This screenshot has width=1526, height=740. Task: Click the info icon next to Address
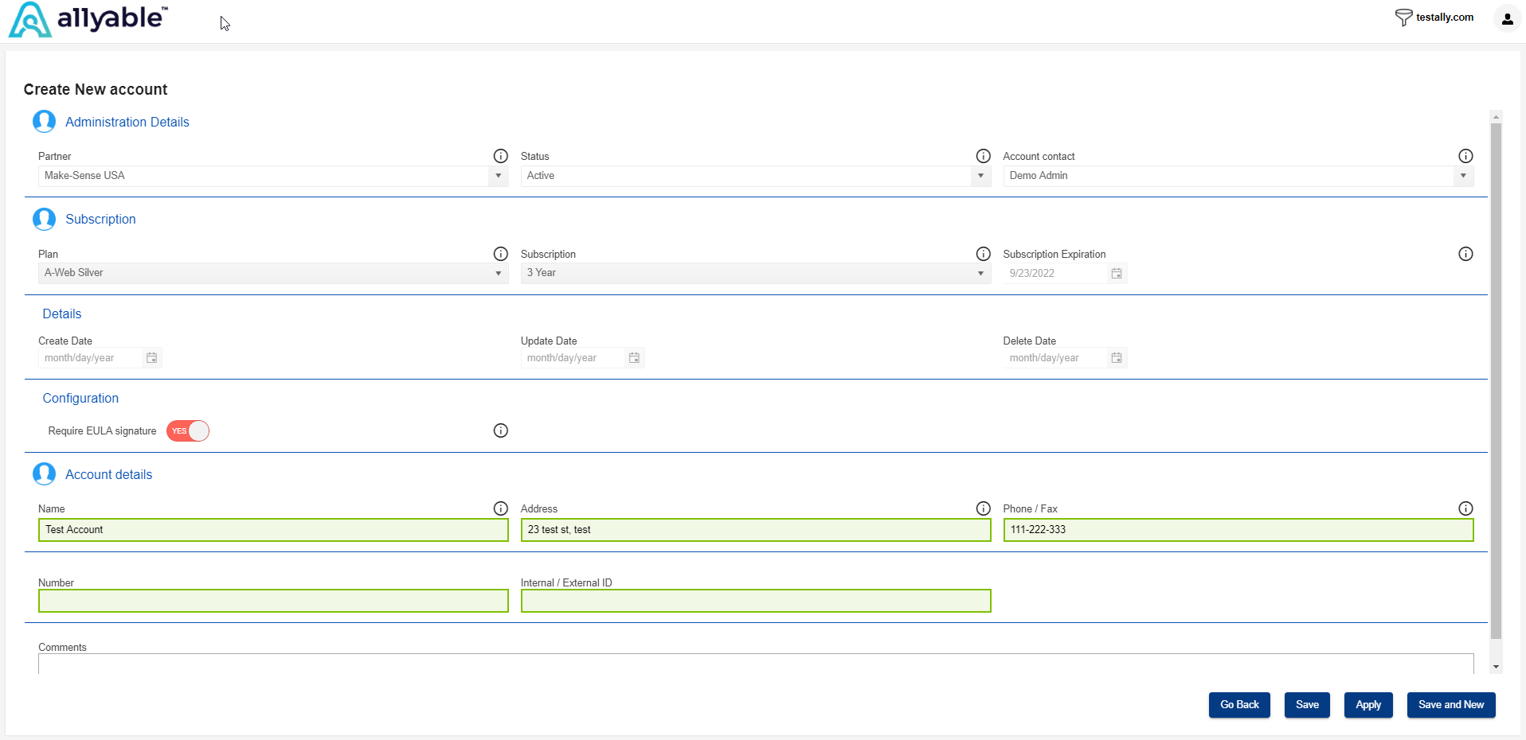[x=983, y=508]
